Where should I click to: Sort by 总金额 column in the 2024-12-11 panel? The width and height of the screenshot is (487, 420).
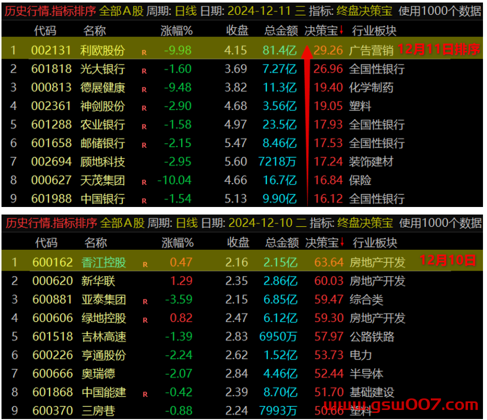[281, 31]
